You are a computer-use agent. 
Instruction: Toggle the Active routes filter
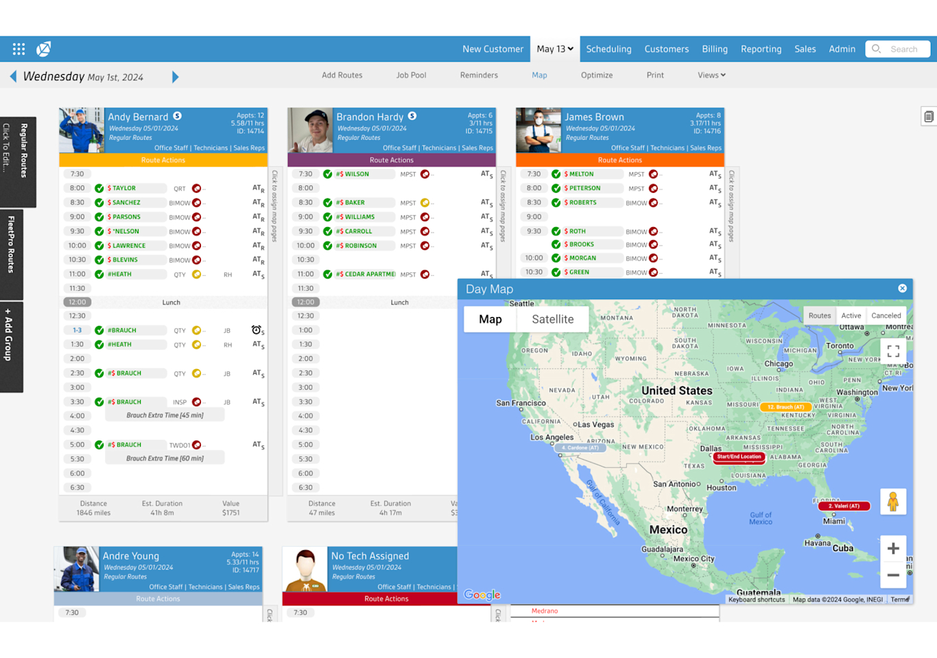pos(851,316)
